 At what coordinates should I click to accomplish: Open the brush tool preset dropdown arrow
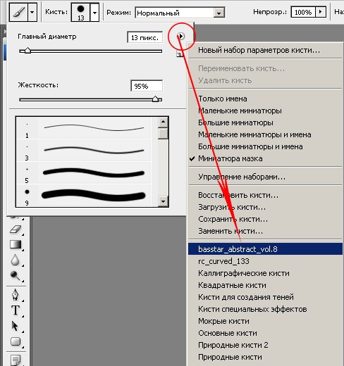tap(32, 12)
